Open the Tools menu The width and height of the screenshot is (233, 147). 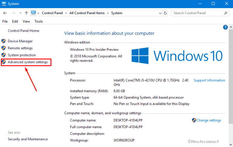[x=39, y=21]
